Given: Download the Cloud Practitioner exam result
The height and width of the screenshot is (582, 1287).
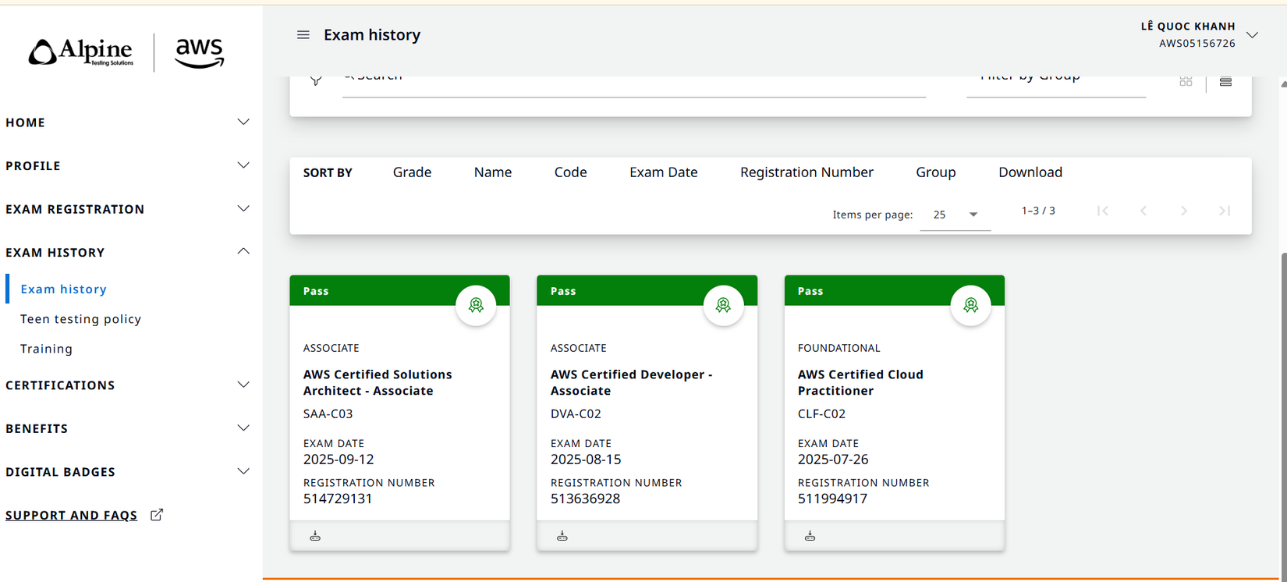Looking at the screenshot, I should pos(810,536).
